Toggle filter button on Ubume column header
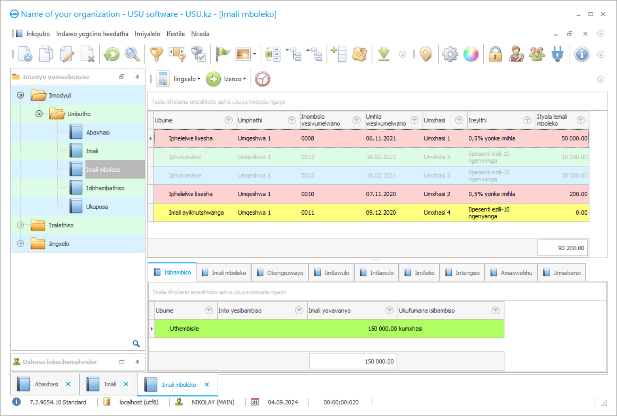Image resolution: width=617 pixels, height=416 pixels. pos(228,120)
